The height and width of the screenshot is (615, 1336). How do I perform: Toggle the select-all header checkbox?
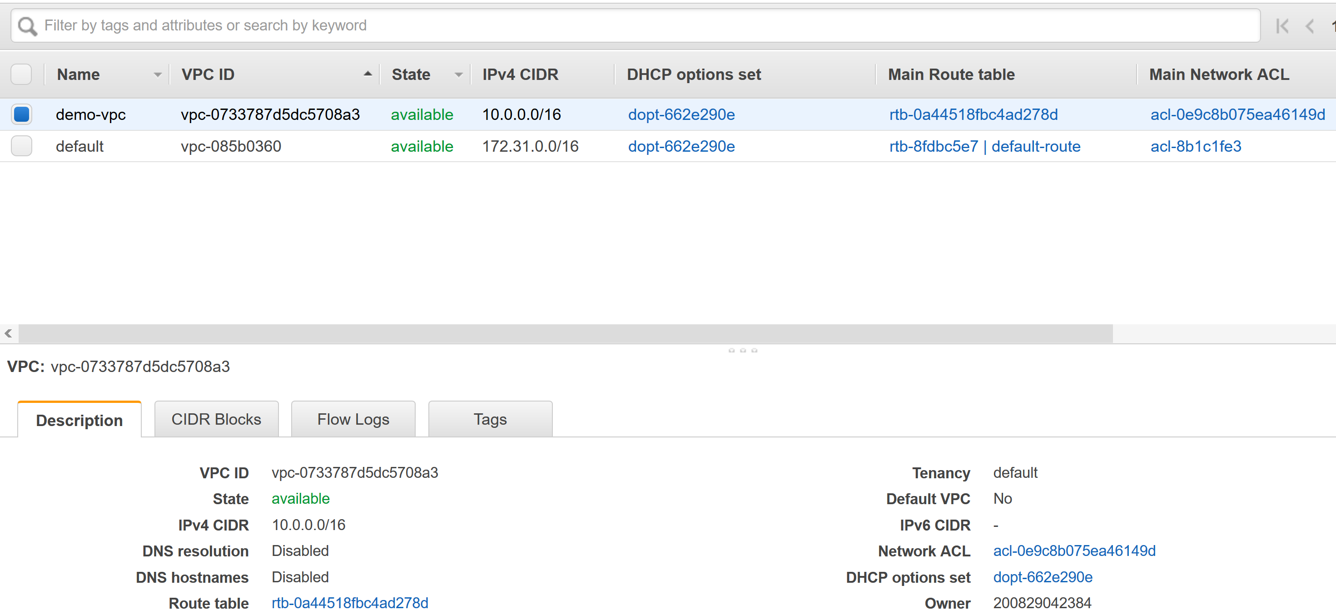21,74
